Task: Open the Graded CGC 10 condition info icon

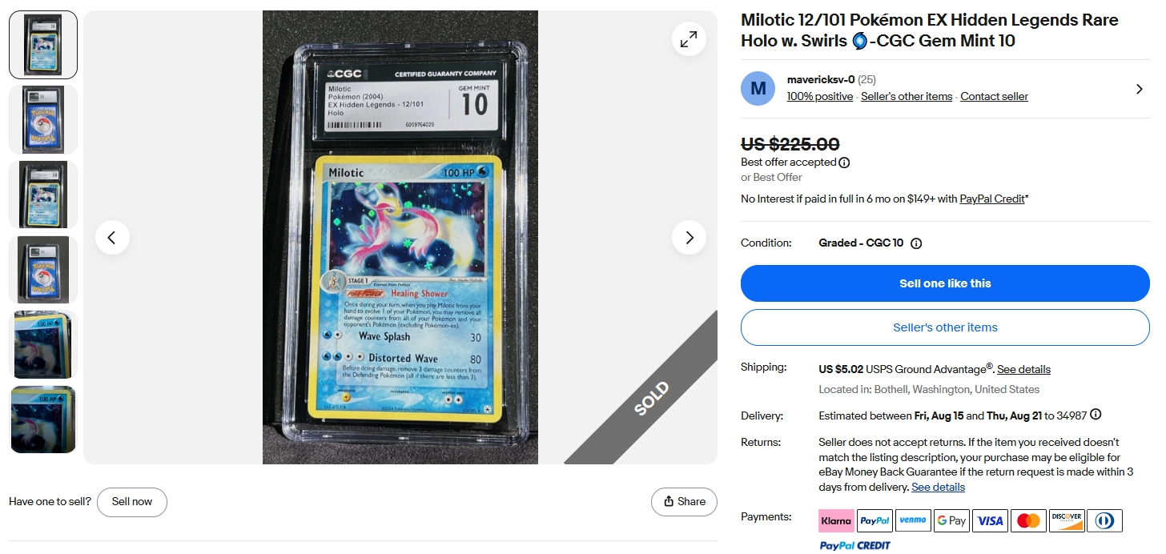Action: (x=916, y=243)
